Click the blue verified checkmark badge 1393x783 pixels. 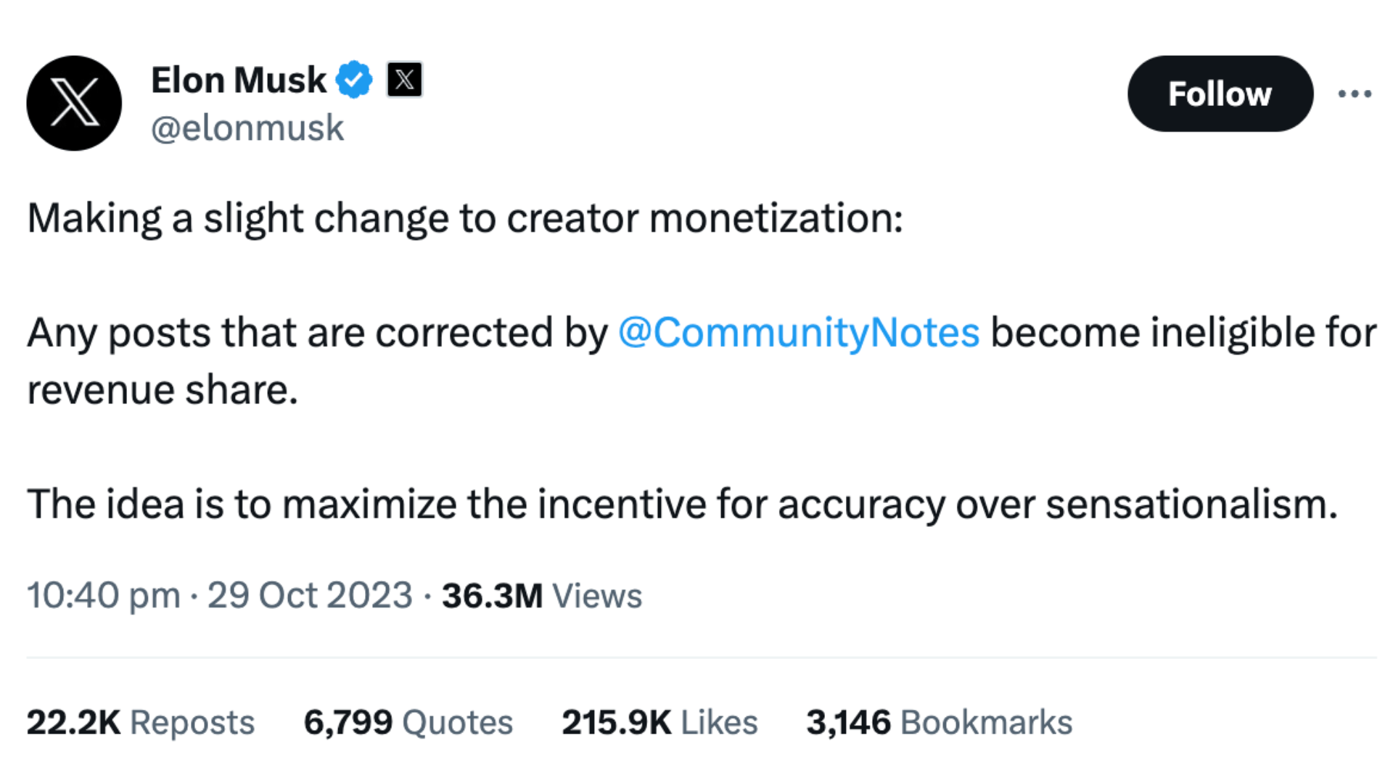355,78
